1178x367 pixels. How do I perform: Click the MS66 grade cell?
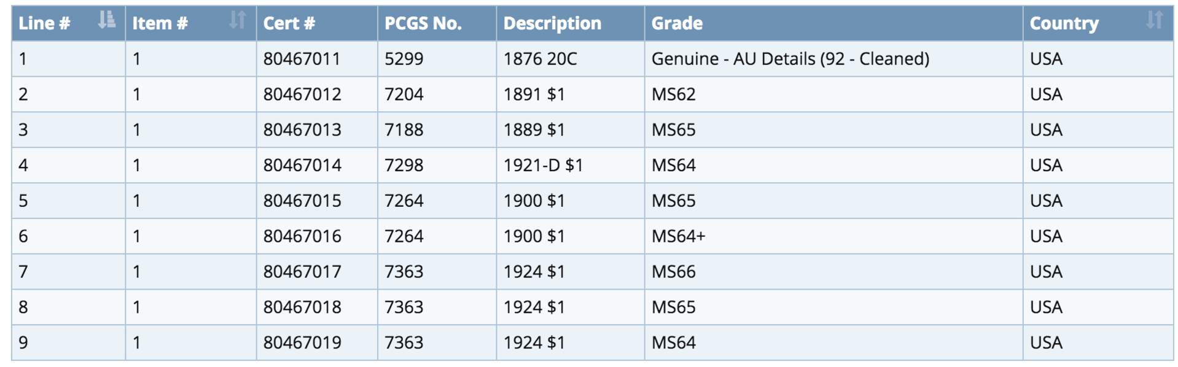pyautogui.click(x=833, y=272)
